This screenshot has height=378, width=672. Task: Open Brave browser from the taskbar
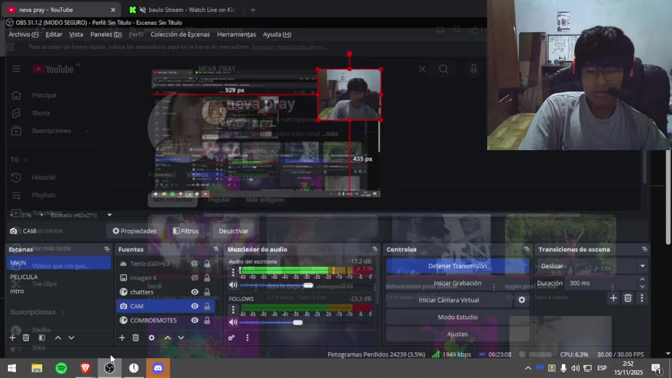(85, 368)
